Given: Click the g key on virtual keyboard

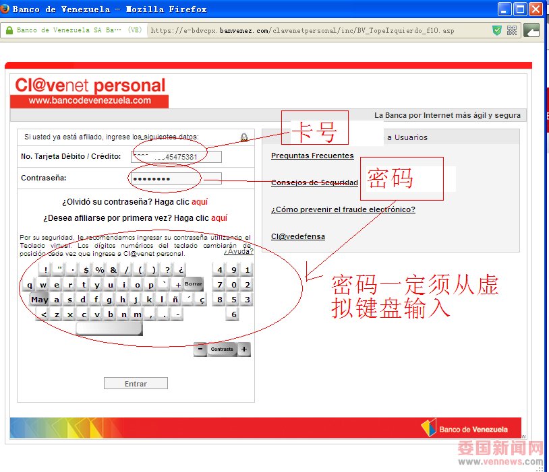Looking at the screenshot, I should (x=109, y=300).
